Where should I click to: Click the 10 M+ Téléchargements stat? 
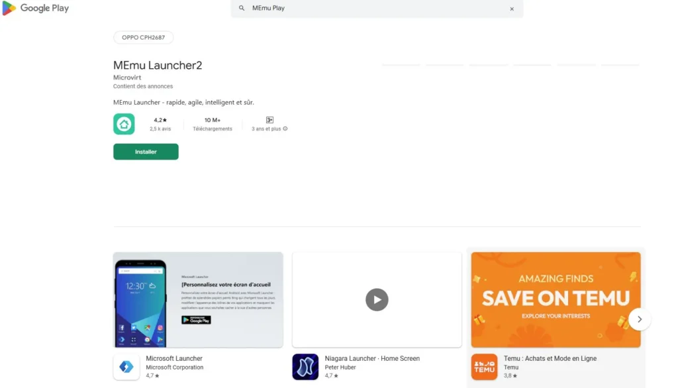[x=213, y=124]
